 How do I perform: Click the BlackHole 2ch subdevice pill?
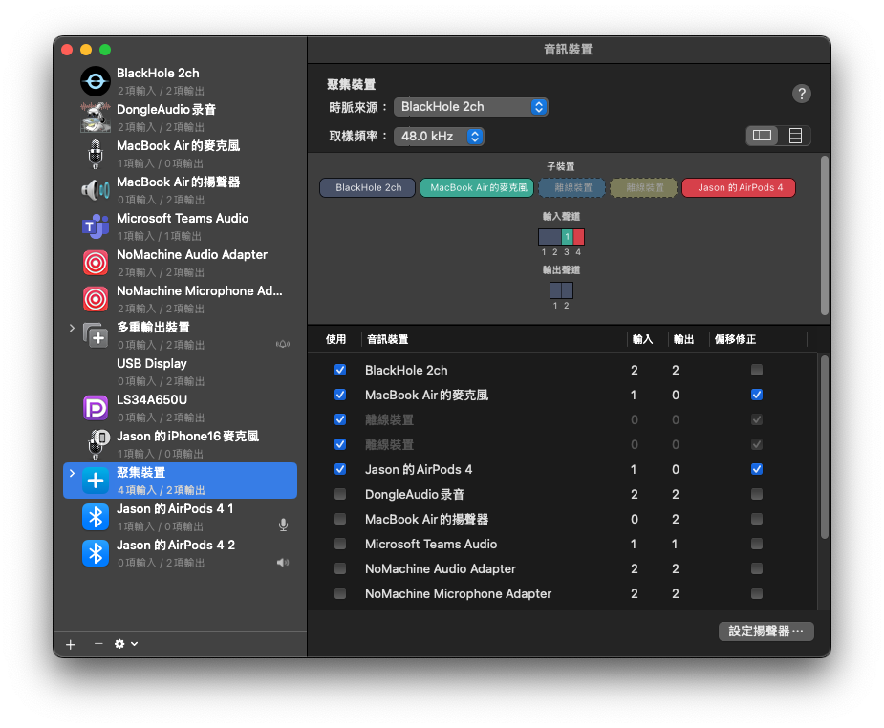(368, 187)
